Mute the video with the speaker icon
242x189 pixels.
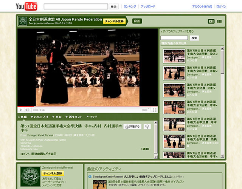click(x=27, y=110)
